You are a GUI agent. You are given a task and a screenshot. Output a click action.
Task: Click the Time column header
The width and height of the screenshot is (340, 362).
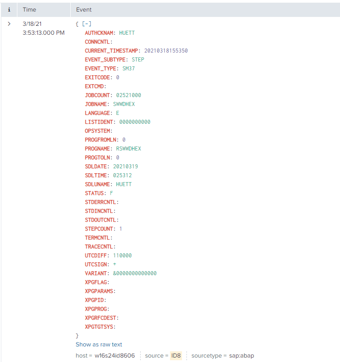[29, 9]
